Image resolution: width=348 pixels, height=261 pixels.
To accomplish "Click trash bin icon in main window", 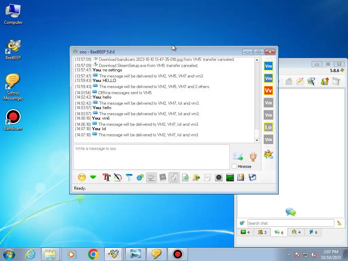I will [x=336, y=81].
